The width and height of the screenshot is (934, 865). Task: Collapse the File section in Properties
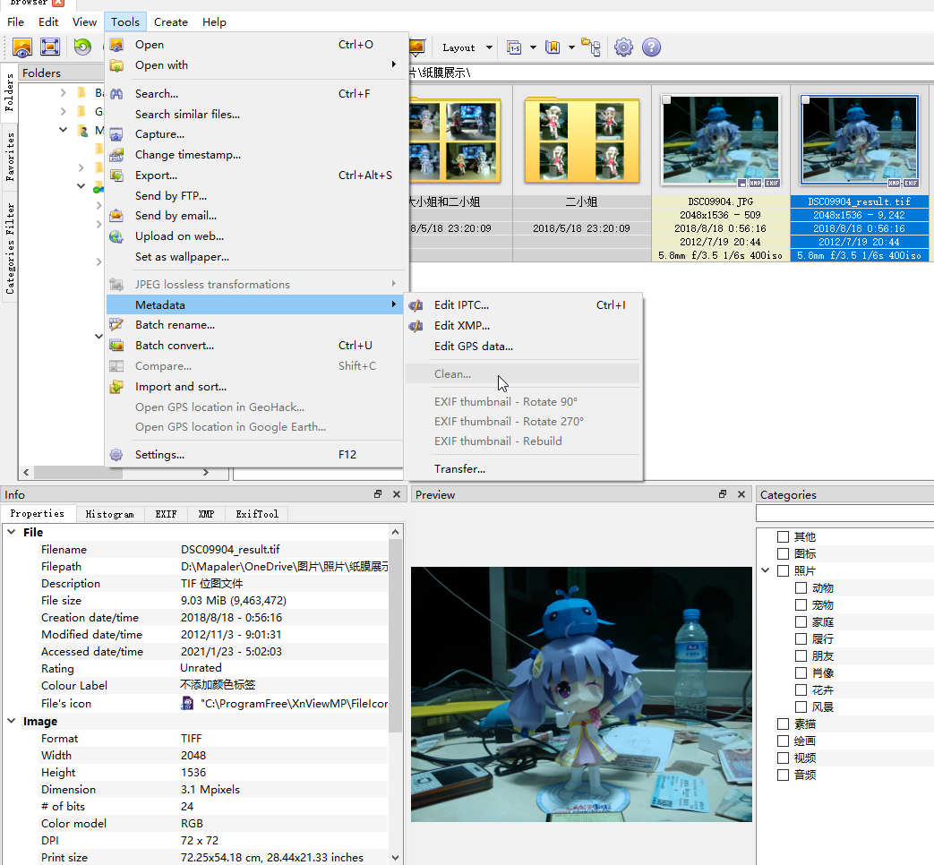(11, 532)
